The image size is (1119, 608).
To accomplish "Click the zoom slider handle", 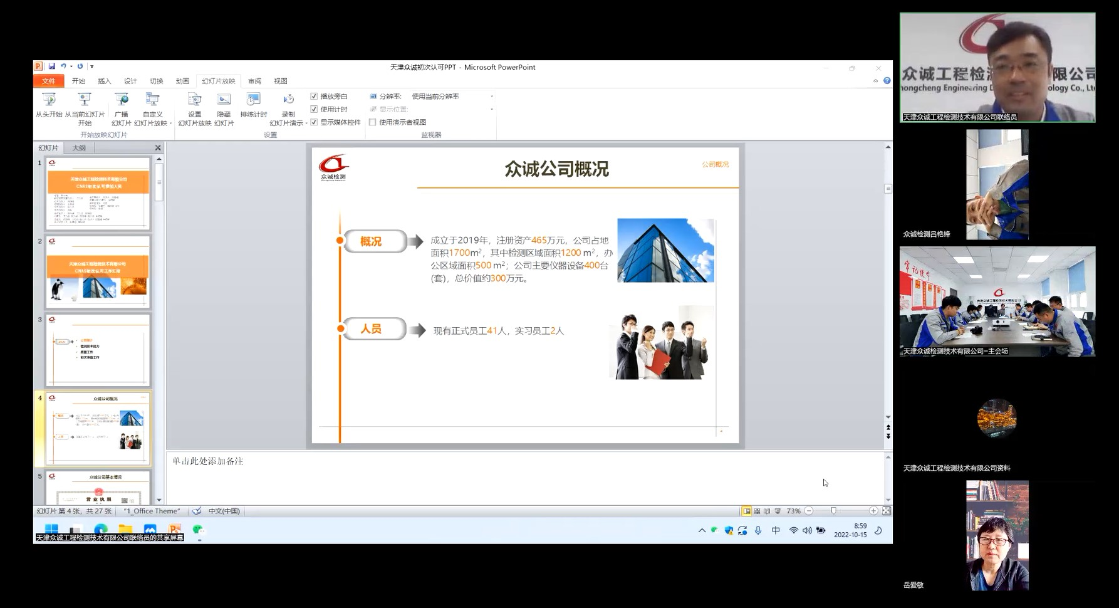I will pos(833,511).
